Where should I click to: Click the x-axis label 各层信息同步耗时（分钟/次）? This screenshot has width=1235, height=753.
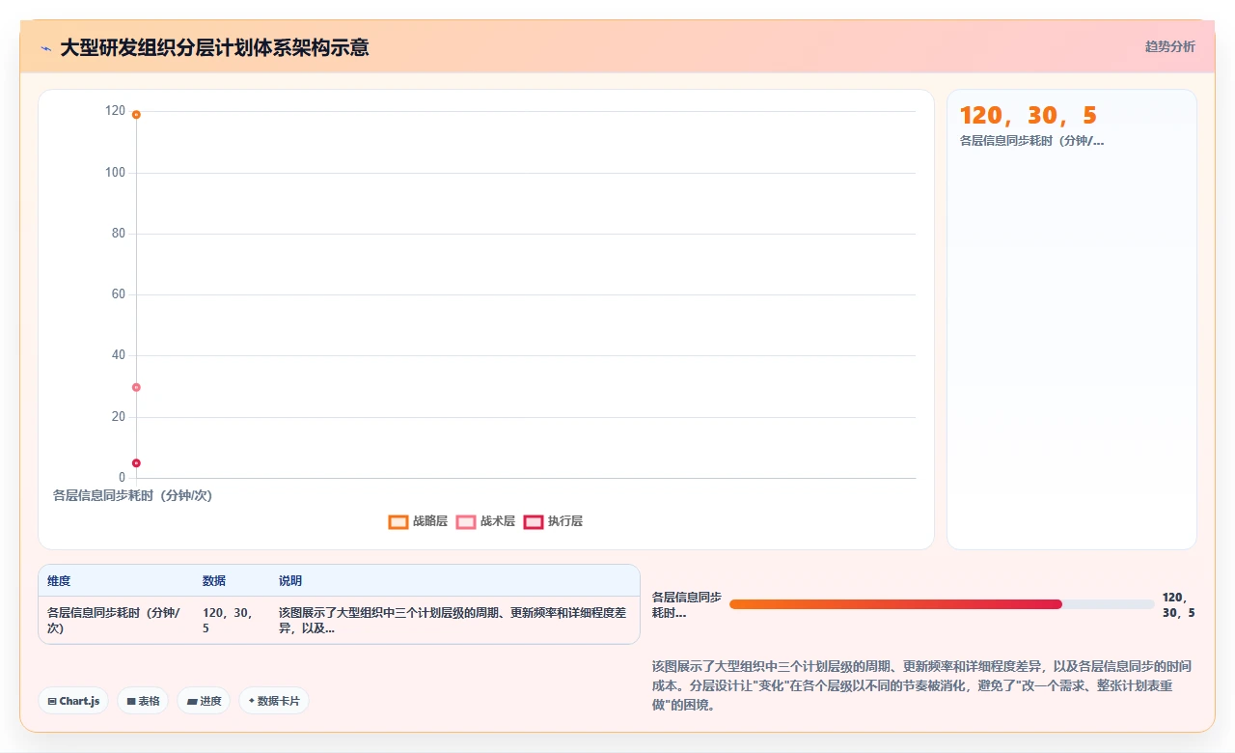[x=132, y=495]
